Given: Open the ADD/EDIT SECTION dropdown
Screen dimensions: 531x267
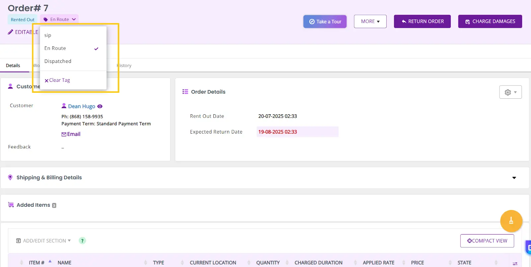Looking at the screenshot, I should click(x=43, y=241).
